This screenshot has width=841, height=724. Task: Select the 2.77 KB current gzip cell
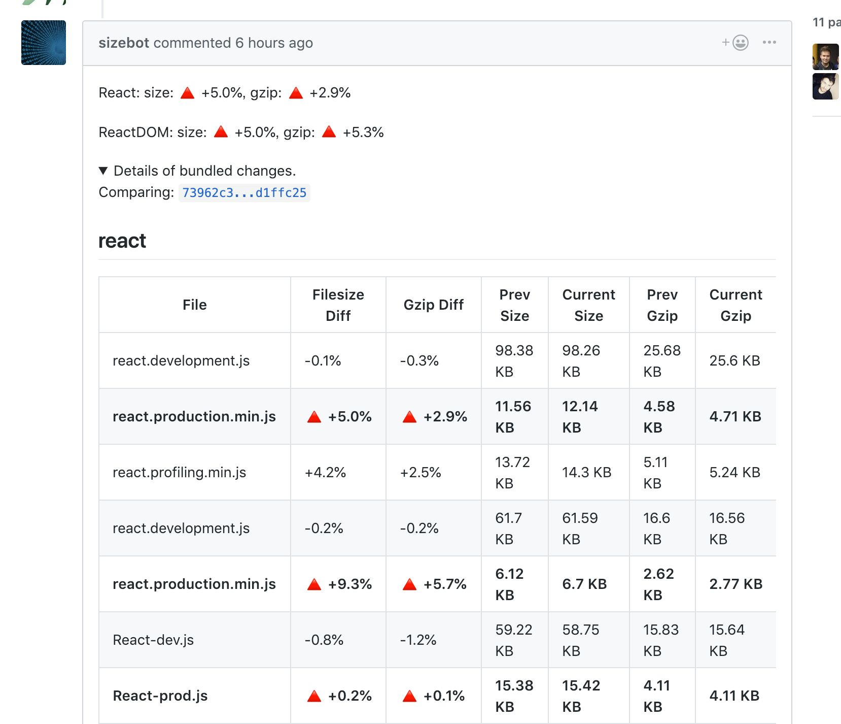click(735, 584)
